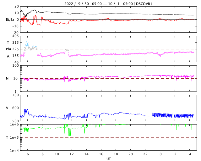This screenshot has width=201, height=161.
Task: Click the "T" label beside 1e+5
Action: (x=7, y=137)
